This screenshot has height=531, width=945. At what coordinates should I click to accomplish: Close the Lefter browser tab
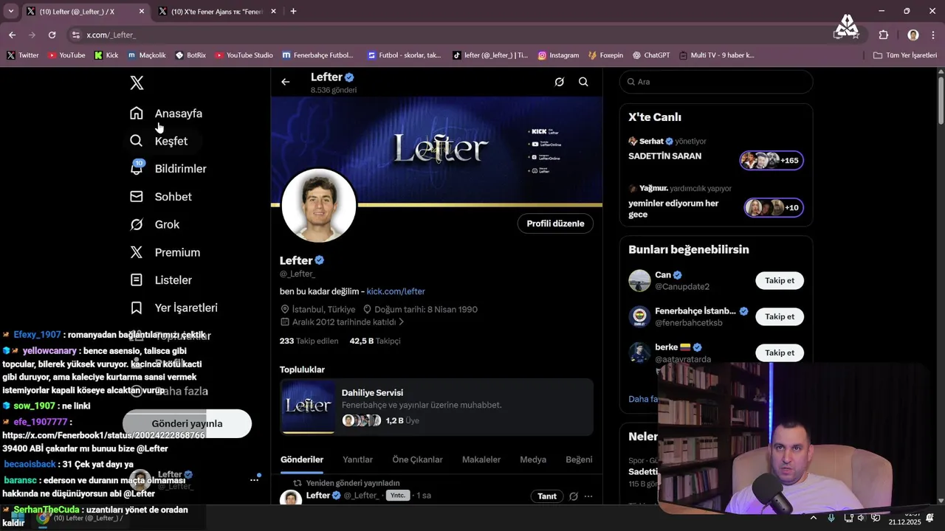pos(142,11)
